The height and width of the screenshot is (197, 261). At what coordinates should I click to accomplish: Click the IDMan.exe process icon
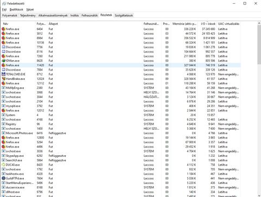click(3, 61)
